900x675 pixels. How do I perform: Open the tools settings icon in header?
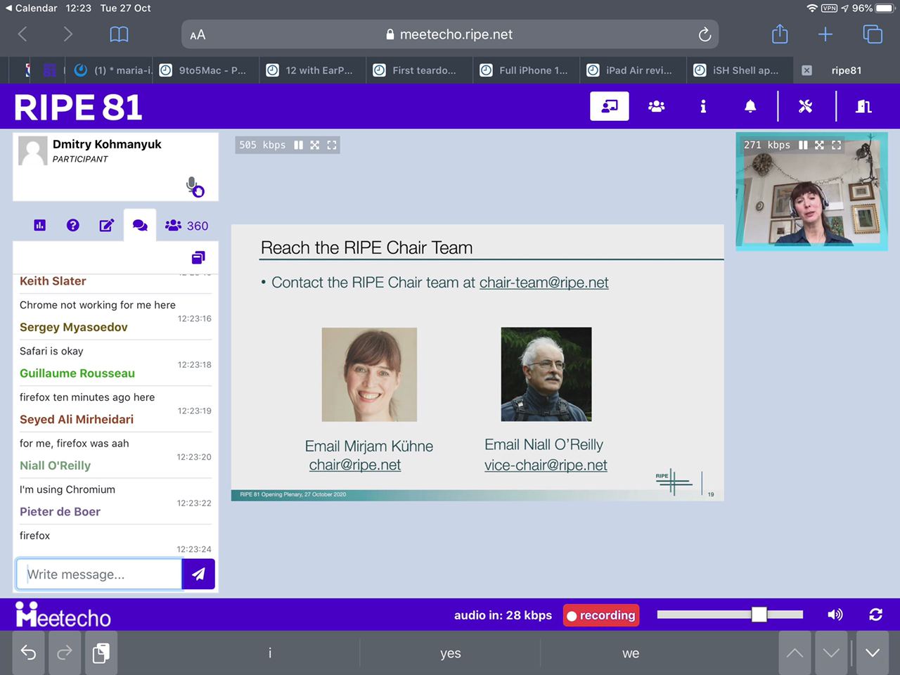[806, 106]
